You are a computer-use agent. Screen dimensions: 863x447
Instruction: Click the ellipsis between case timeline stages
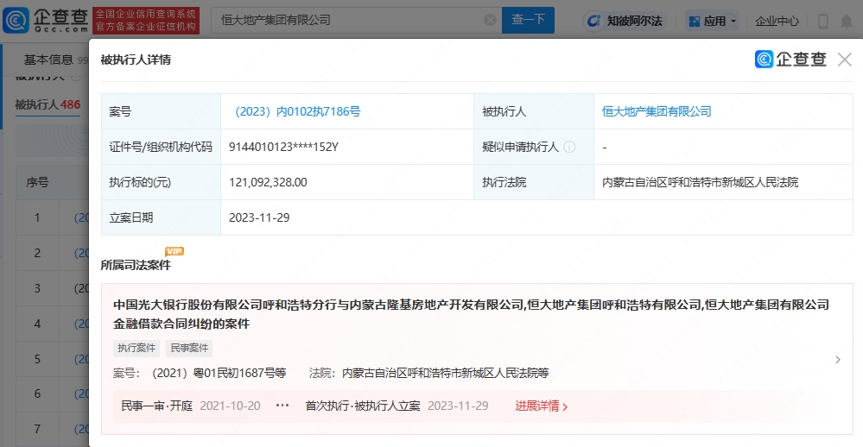point(282,405)
